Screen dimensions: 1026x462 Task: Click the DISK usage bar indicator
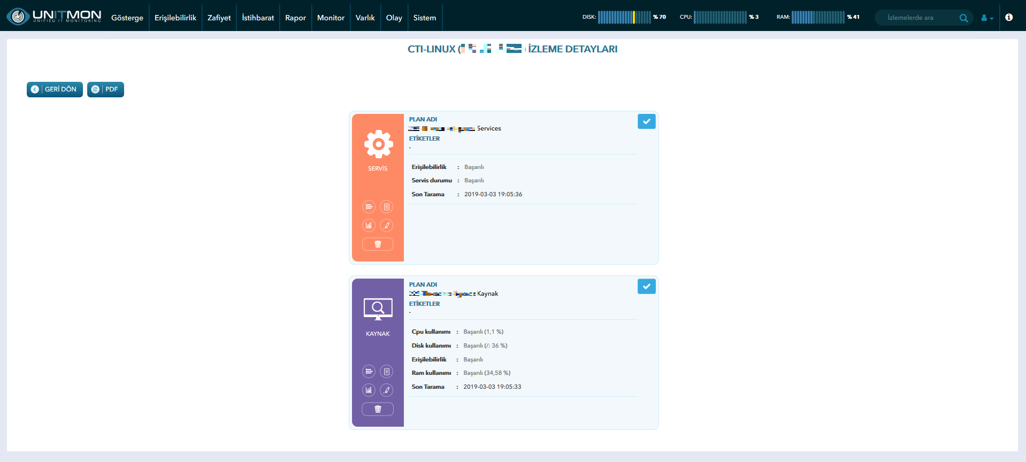coord(624,17)
